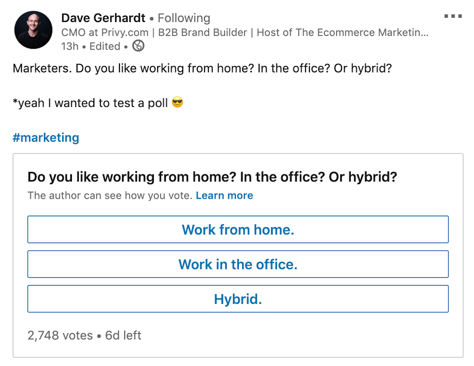The width and height of the screenshot is (474, 366).
Task: Click the bold poll question heading
Action: point(212,177)
